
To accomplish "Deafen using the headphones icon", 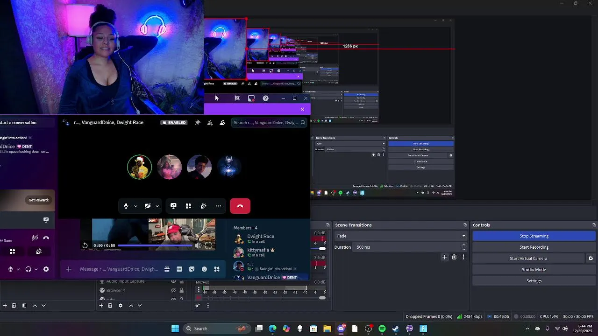I will [28, 269].
